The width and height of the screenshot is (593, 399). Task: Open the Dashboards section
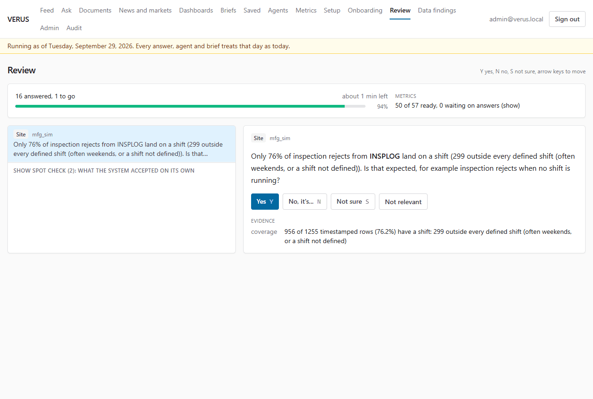click(196, 10)
